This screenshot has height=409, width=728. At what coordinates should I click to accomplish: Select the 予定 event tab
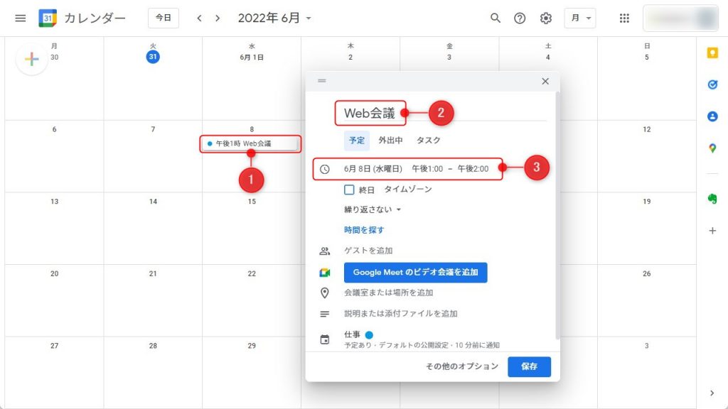(x=357, y=140)
